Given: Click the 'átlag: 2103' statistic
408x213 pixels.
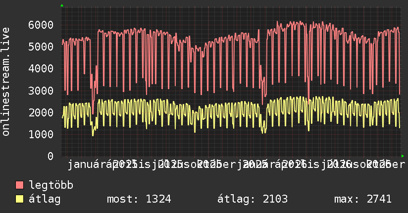Looking at the screenshot, I should (x=253, y=199).
